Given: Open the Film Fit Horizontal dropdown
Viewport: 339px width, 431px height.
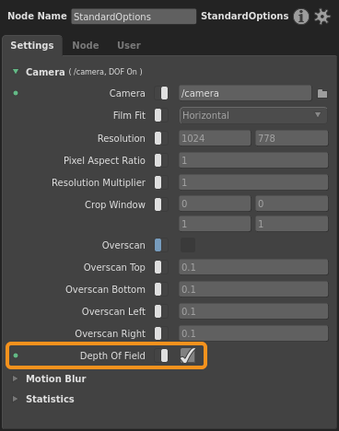Looking at the screenshot, I should pyautogui.click(x=253, y=115).
